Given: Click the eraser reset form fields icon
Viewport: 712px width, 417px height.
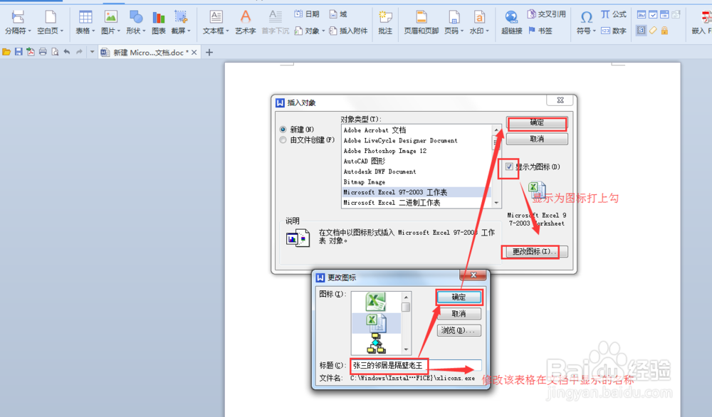Looking at the screenshot, I should click(x=653, y=31).
